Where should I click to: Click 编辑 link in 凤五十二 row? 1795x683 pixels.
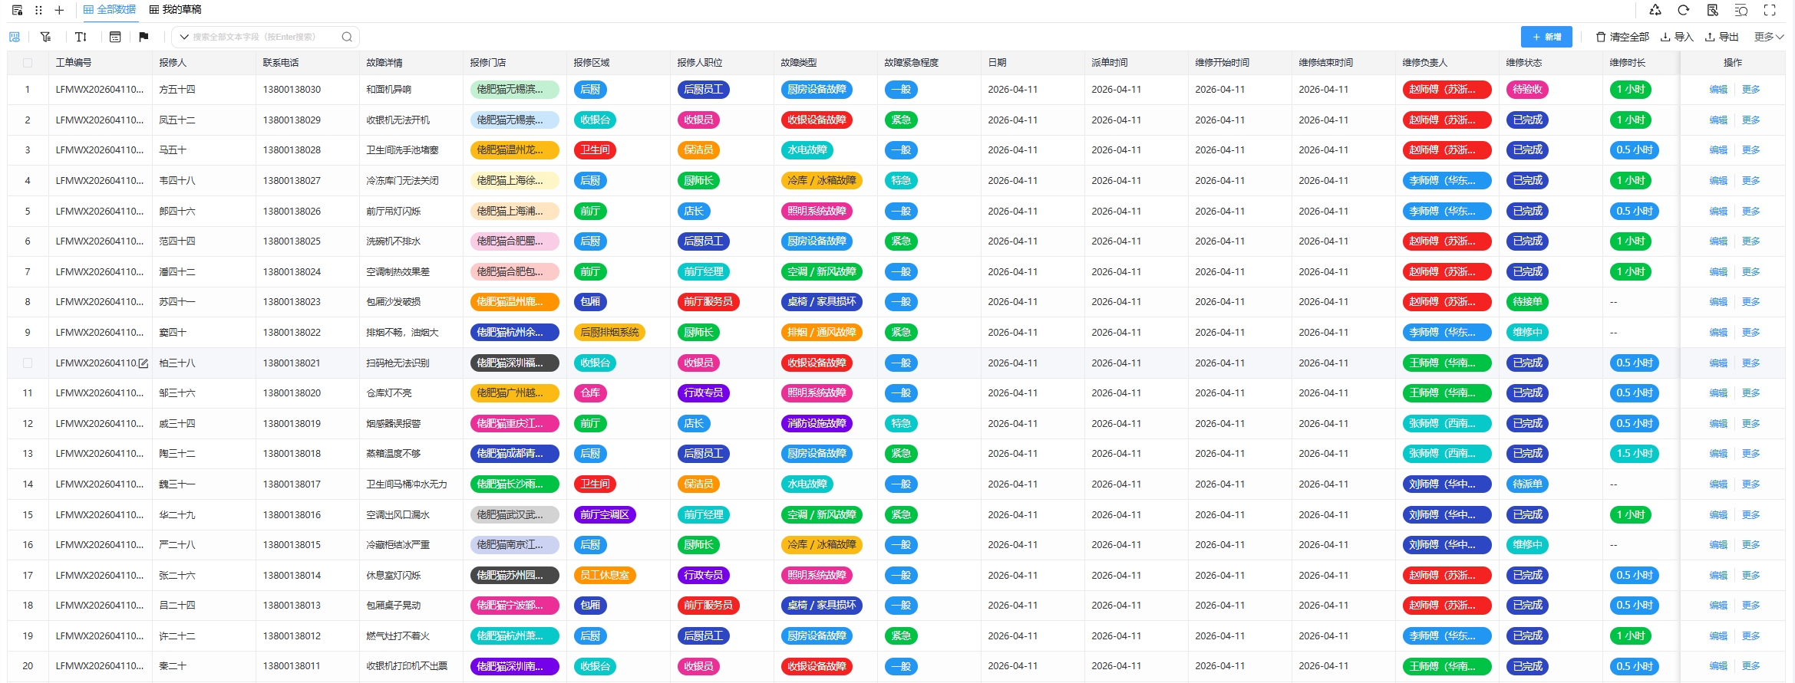[1718, 120]
